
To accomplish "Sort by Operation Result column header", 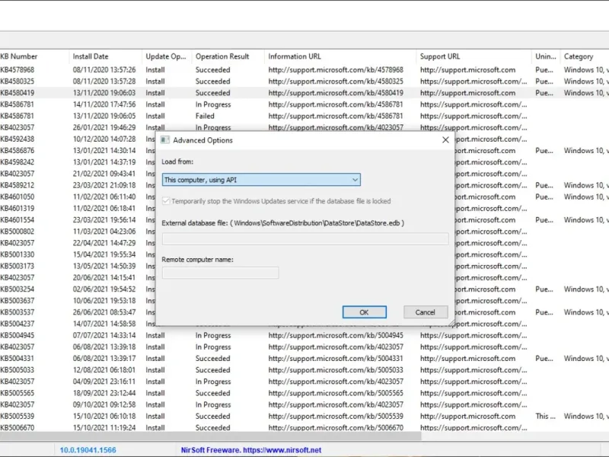I will pos(228,56).
